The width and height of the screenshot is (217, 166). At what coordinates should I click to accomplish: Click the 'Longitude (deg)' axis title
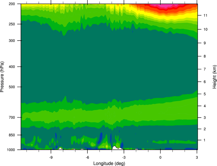(109, 163)
